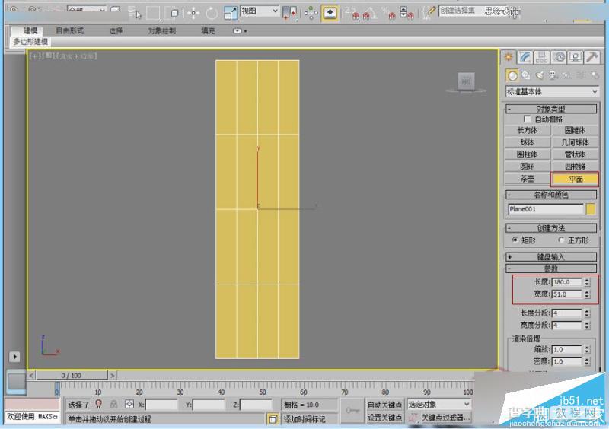This screenshot has height=429, width=609.
Task: Toggle the selection lock padlock icon
Action: (x=113, y=404)
